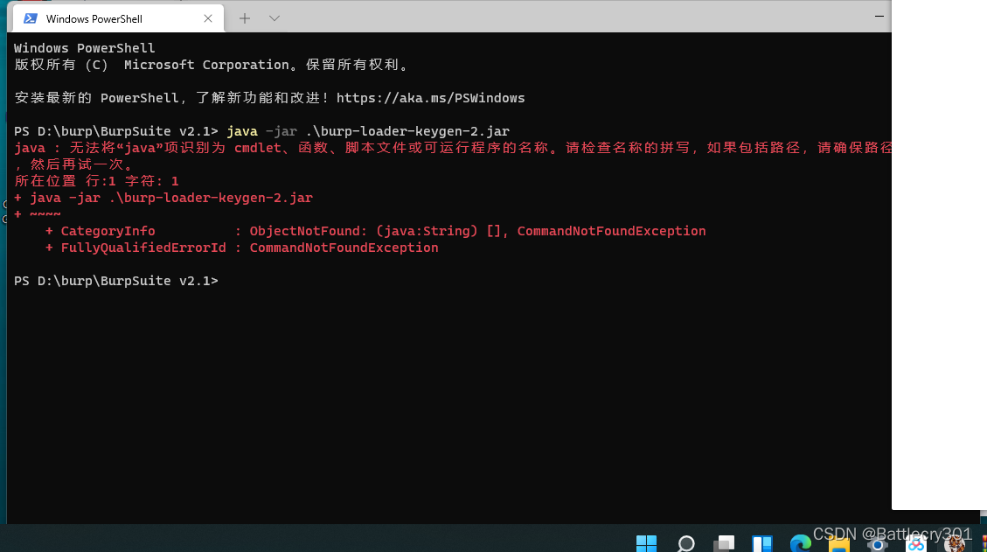Open taskbar Search

coord(685,543)
